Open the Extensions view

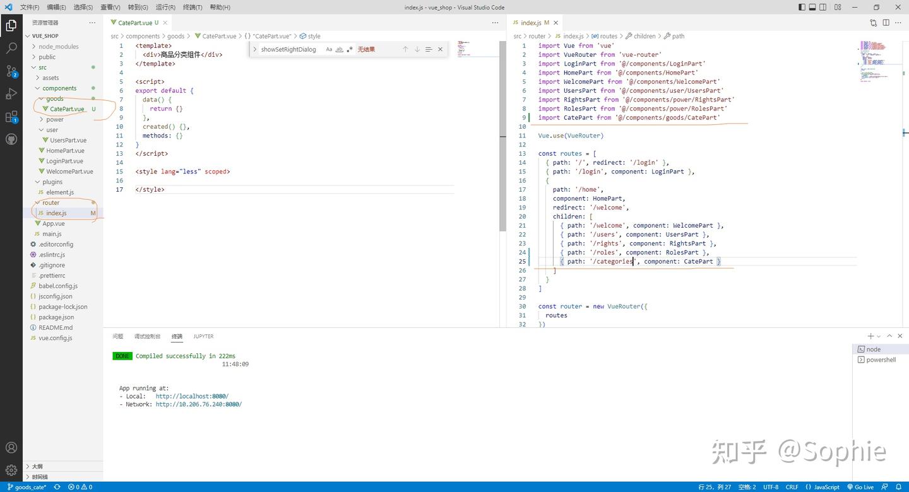11,117
